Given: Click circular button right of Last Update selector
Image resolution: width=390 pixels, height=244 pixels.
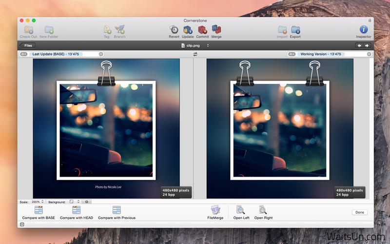Looking at the screenshot, I should 101,54.
